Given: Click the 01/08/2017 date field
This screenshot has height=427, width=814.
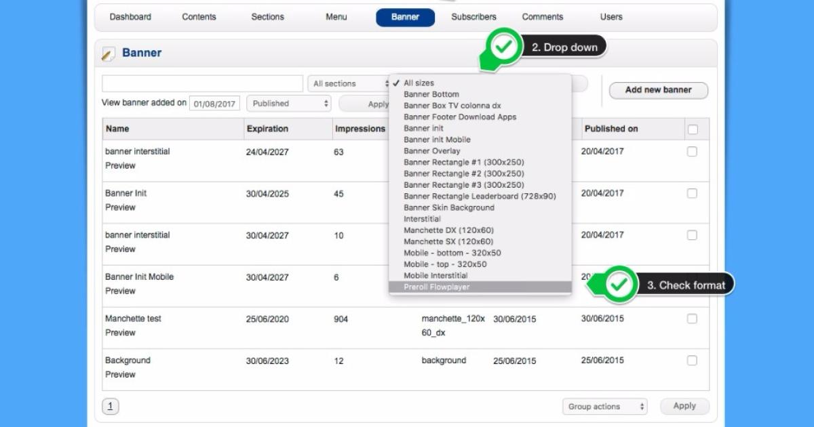Looking at the screenshot, I should point(214,104).
